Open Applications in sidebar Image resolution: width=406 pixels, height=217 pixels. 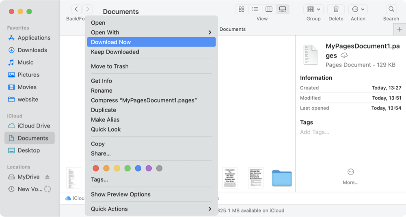[29, 38]
